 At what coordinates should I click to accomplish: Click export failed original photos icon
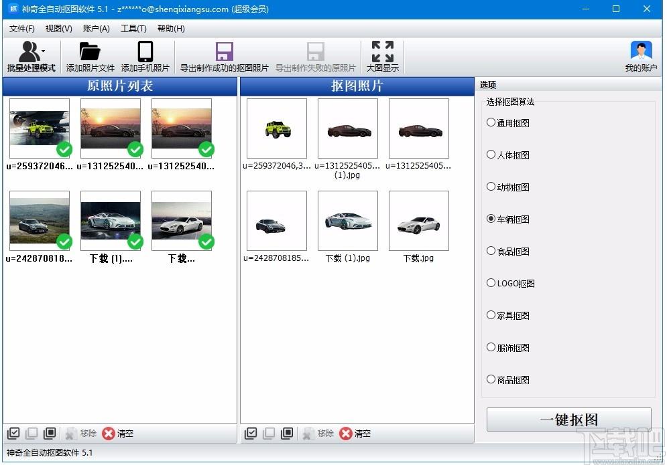[x=315, y=52]
